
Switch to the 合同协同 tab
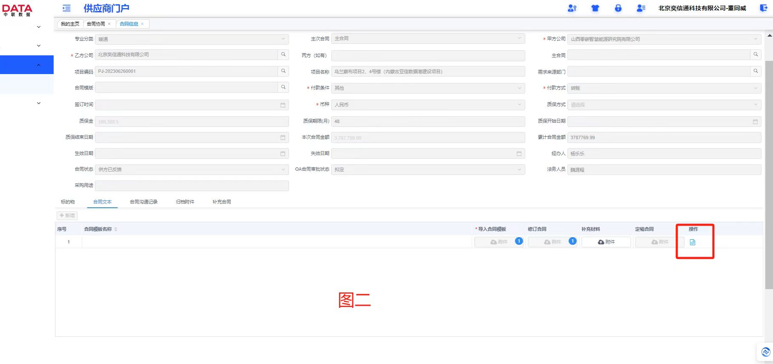pyautogui.click(x=96, y=24)
